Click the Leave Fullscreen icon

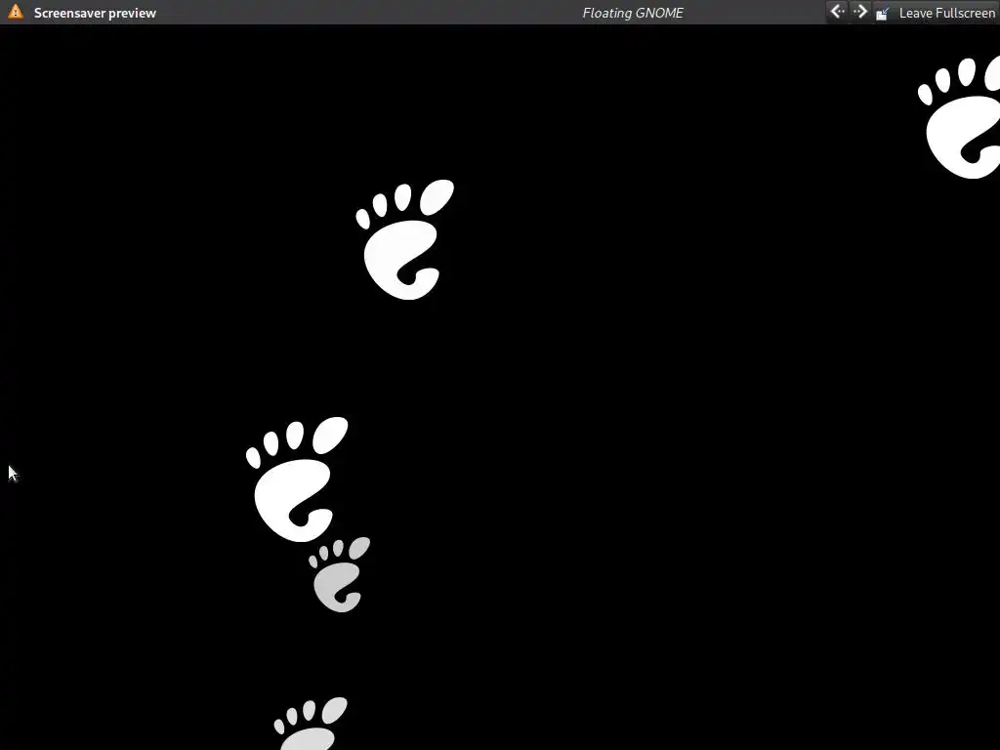click(883, 13)
